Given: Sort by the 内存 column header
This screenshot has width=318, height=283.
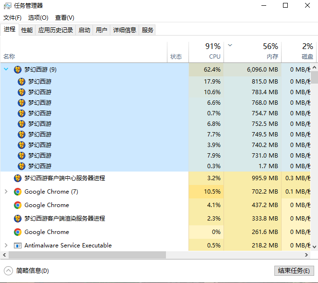Looking at the screenshot, I should coord(253,52).
